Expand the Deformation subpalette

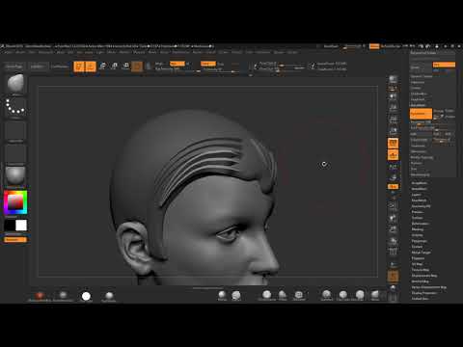[421, 224]
